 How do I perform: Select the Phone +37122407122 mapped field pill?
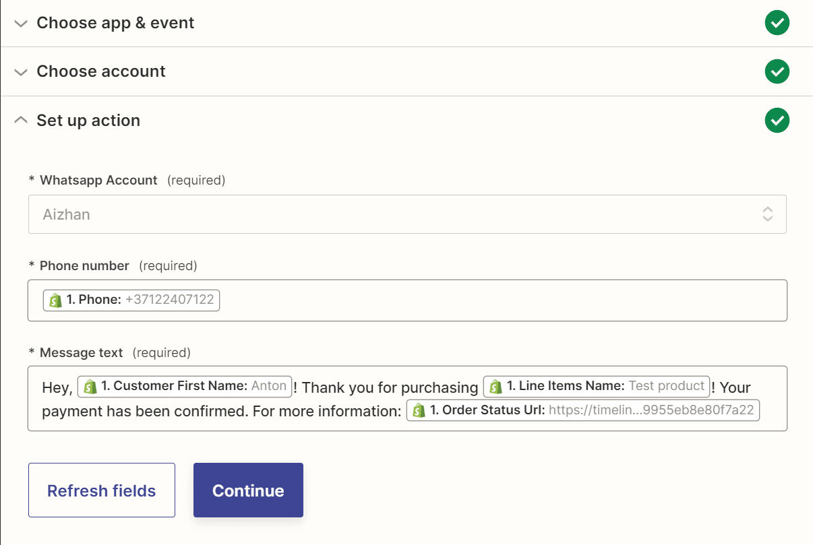tap(131, 300)
